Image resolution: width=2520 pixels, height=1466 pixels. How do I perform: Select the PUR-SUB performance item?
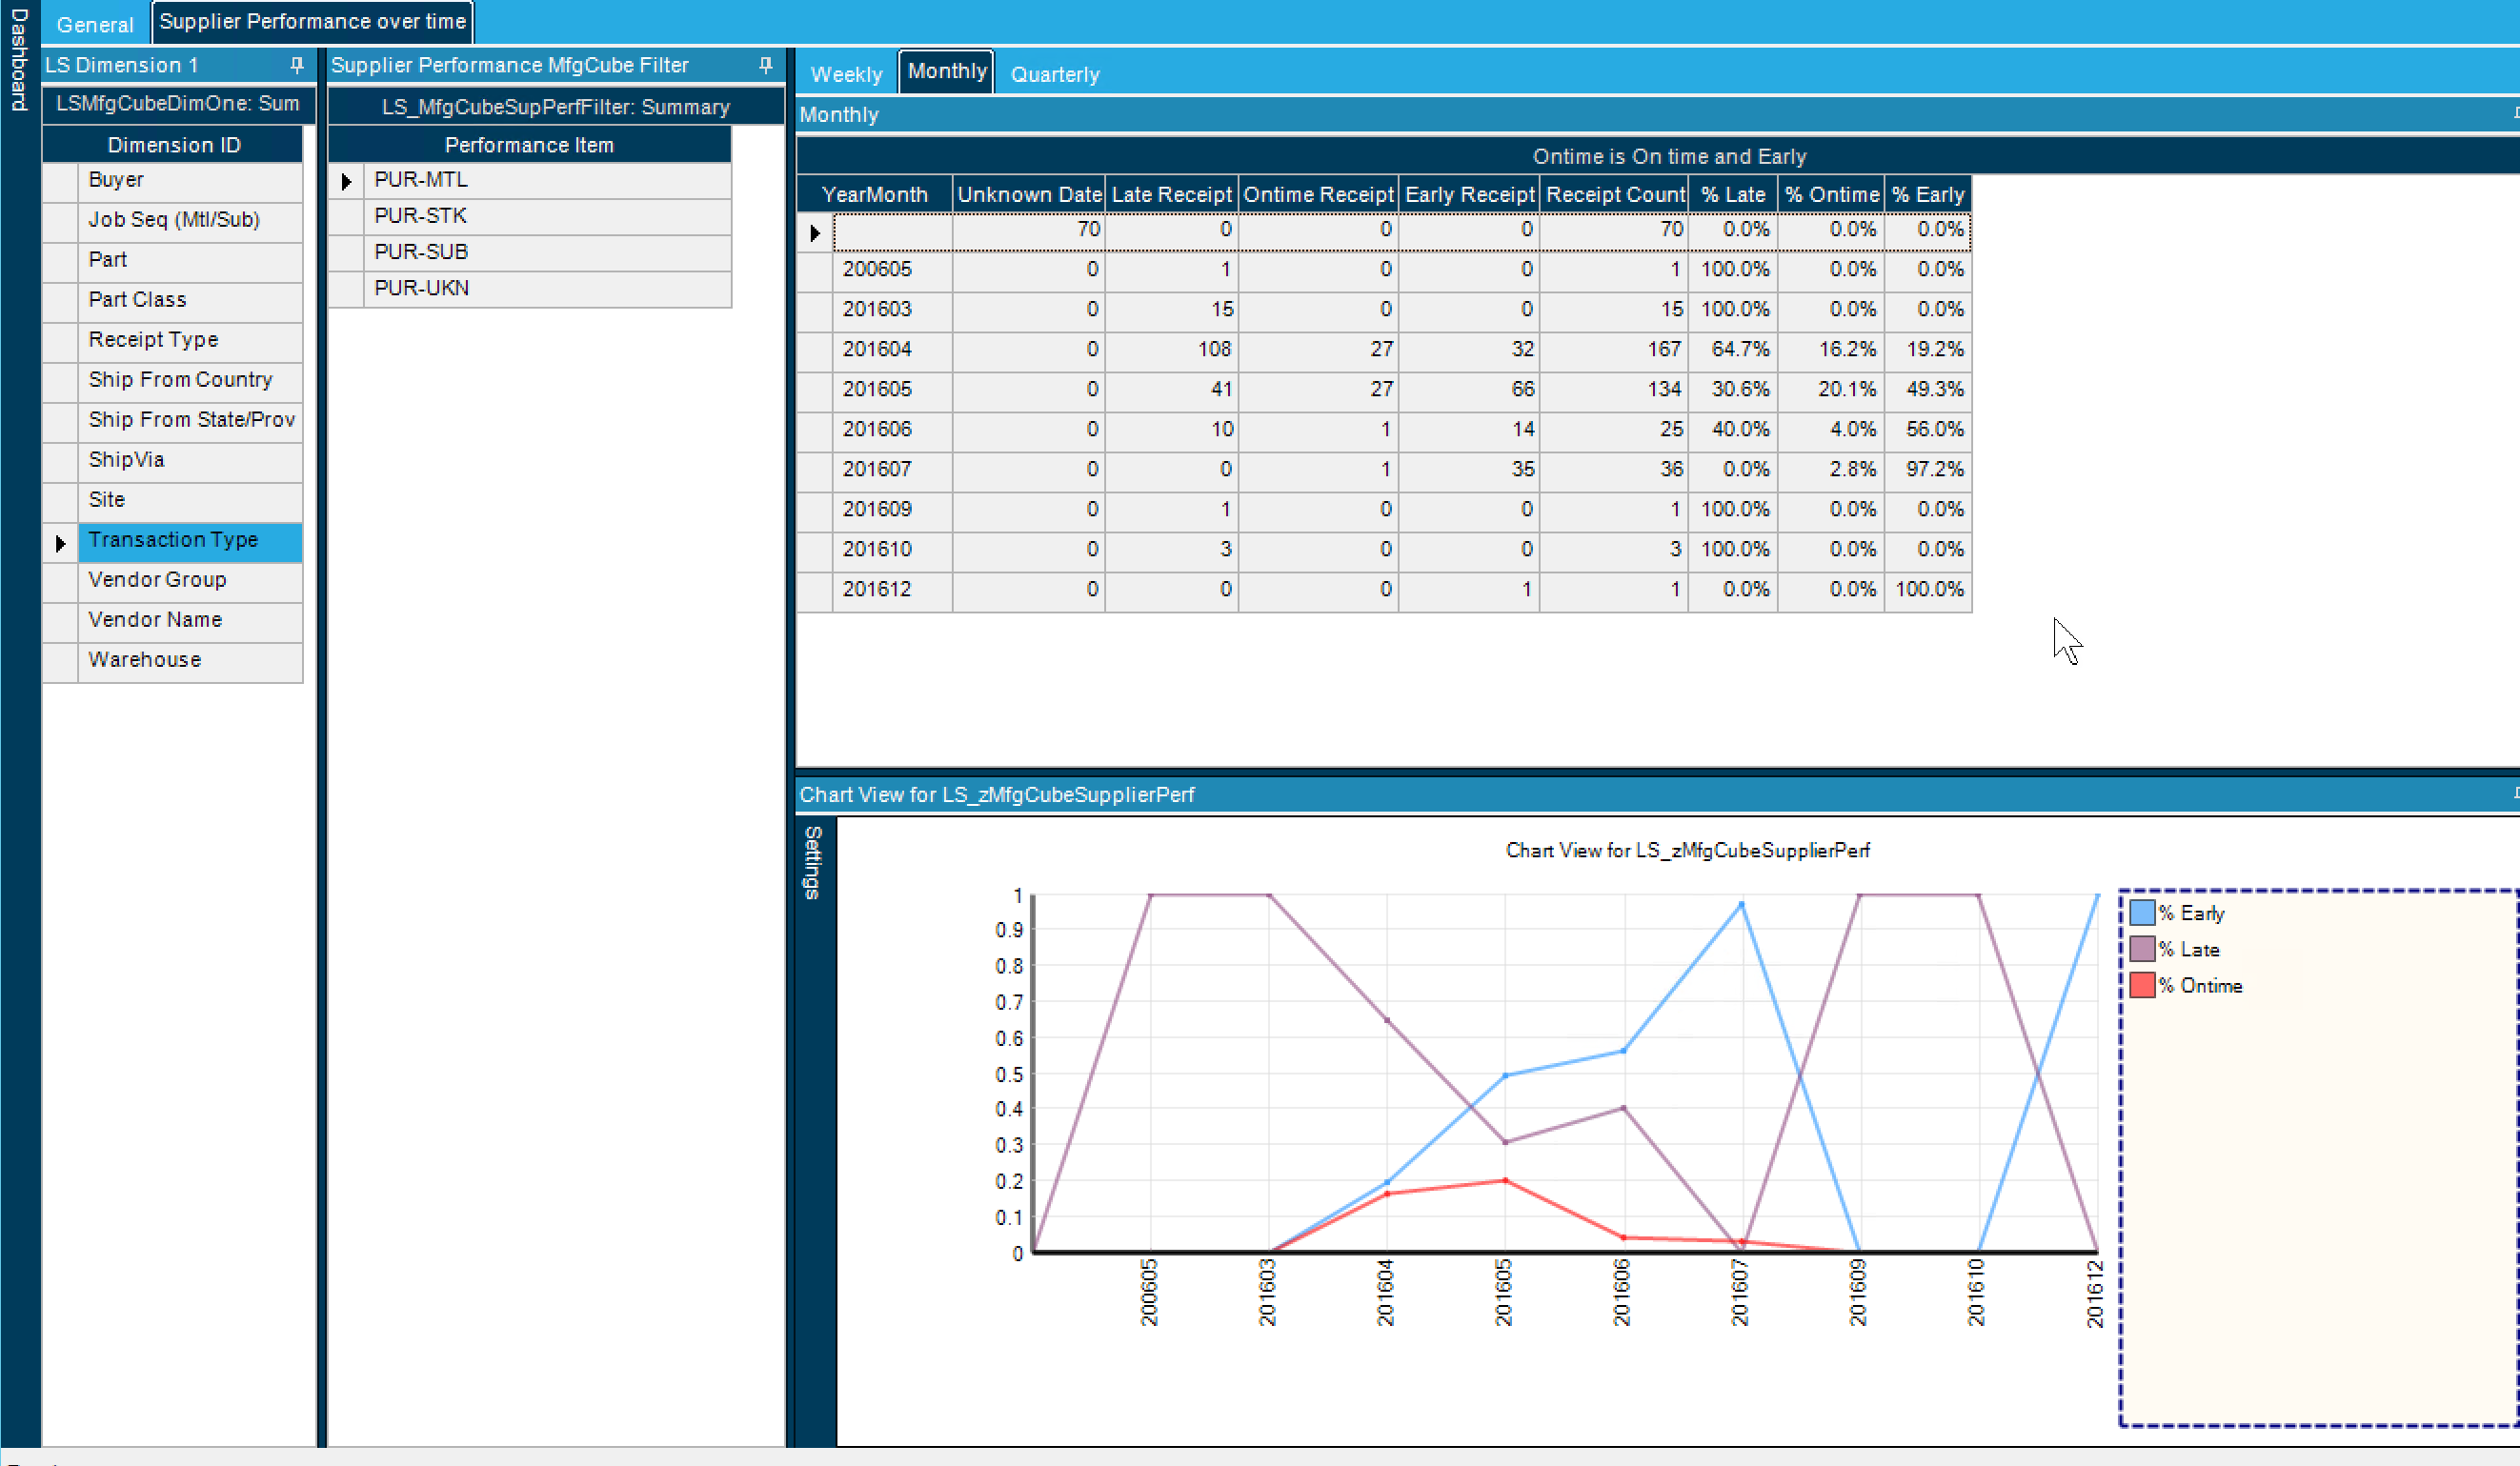point(421,252)
